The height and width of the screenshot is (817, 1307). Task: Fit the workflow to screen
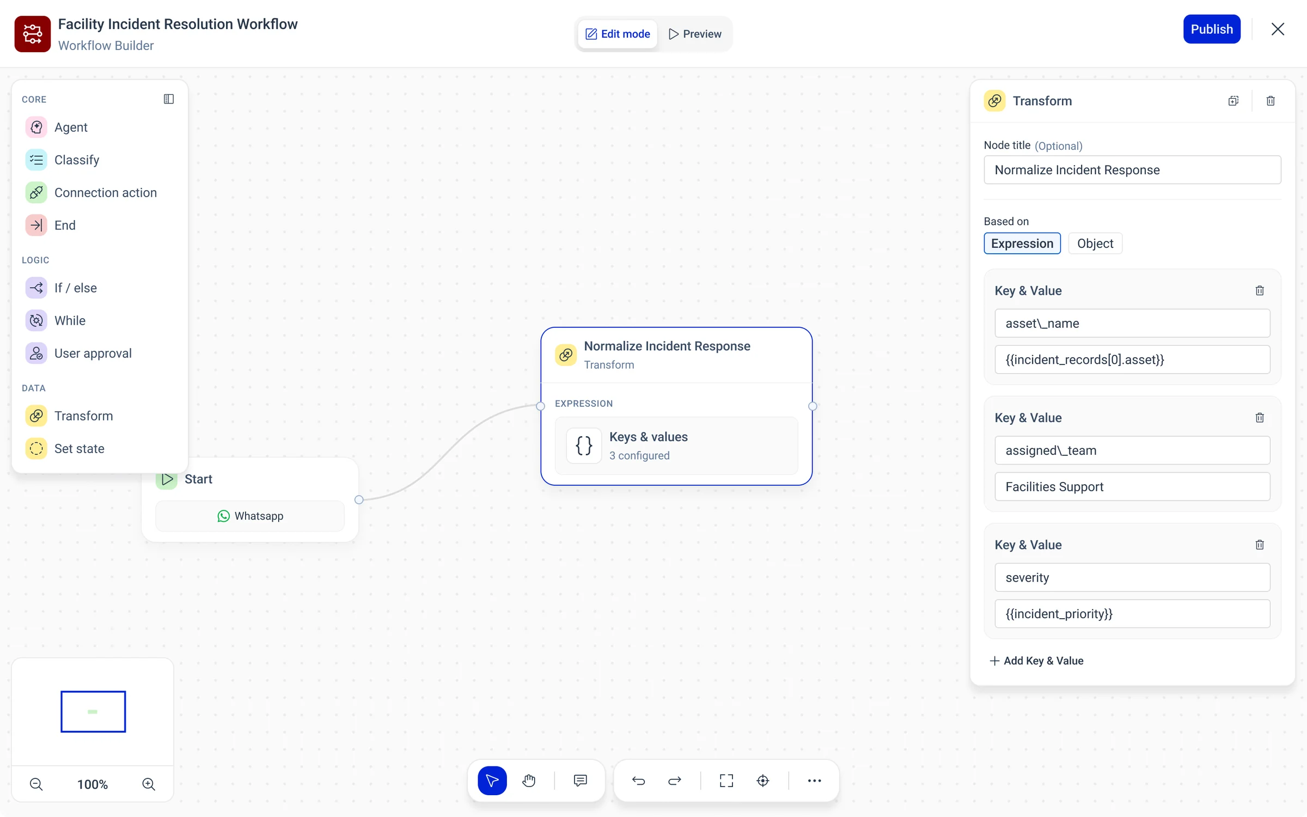click(726, 781)
